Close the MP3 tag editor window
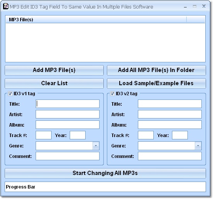The width and height of the screenshot is (213, 199). point(204,6)
